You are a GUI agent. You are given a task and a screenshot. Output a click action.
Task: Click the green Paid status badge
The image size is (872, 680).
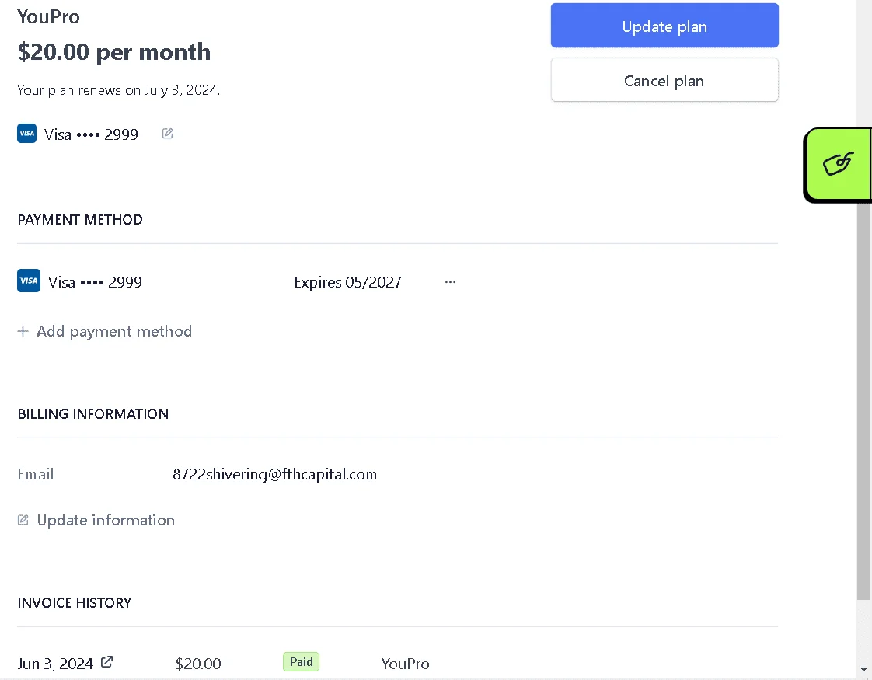coord(301,661)
